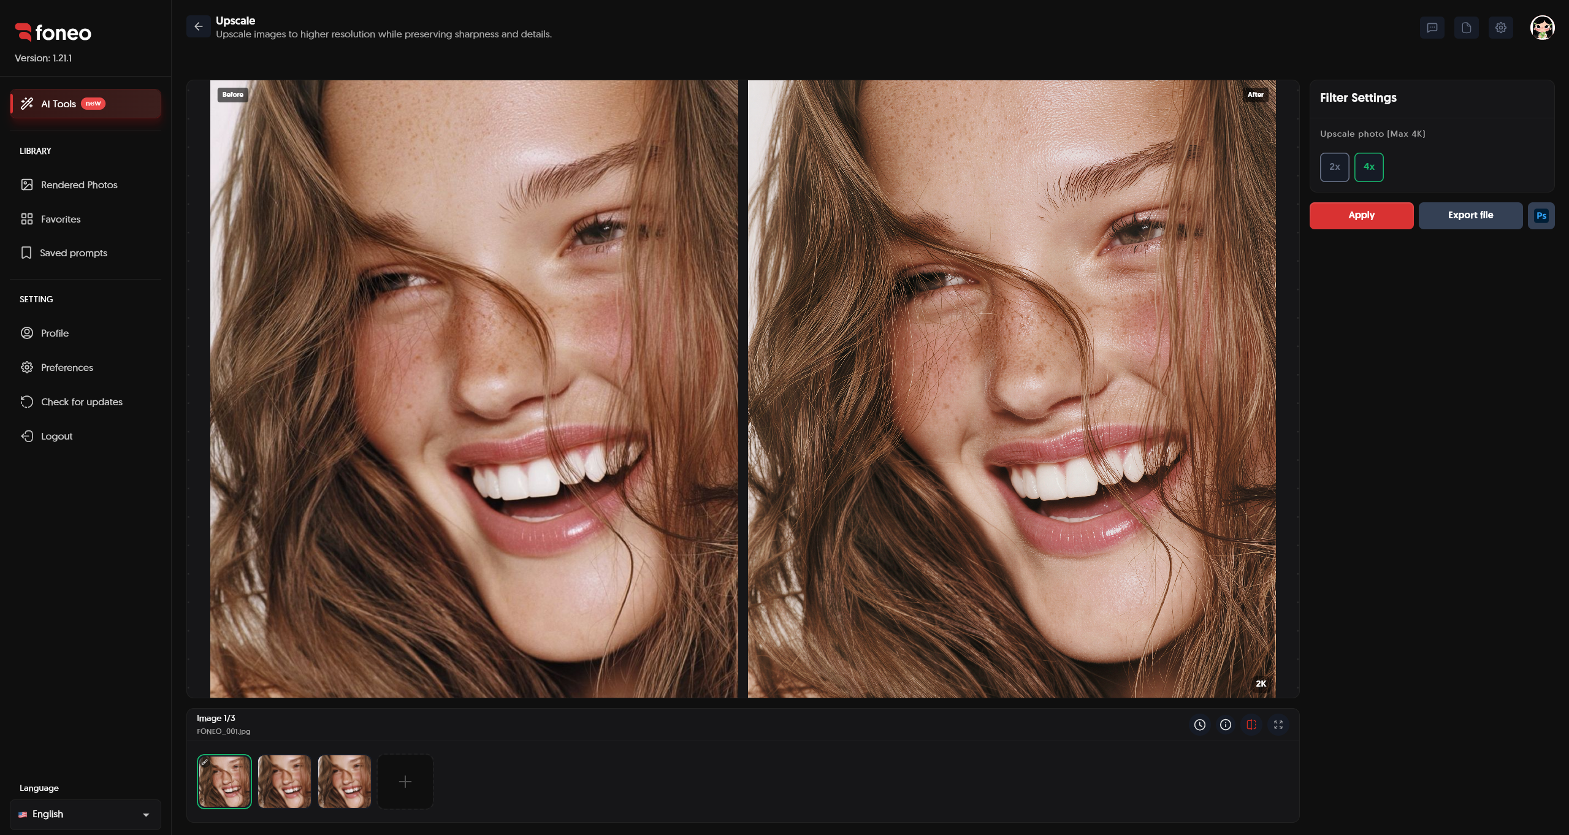The height and width of the screenshot is (835, 1569).
Task: Click the Export file button
Action: tap(1470, 216)
